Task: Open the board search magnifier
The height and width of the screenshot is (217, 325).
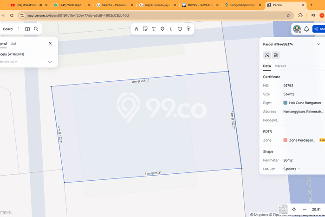Action: (x=36, y=29)
